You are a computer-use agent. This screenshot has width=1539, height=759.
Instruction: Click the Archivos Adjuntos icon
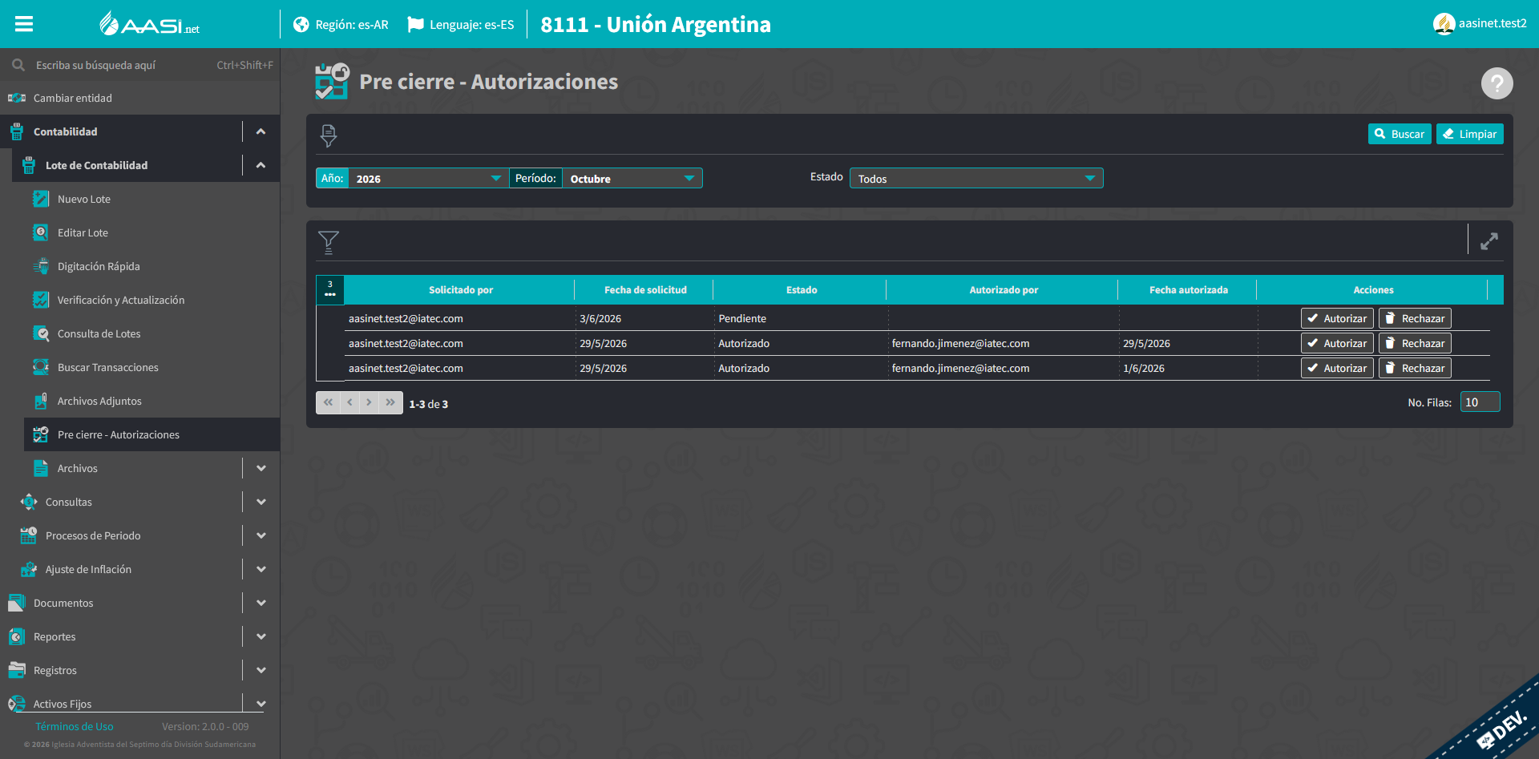point(41,401)
